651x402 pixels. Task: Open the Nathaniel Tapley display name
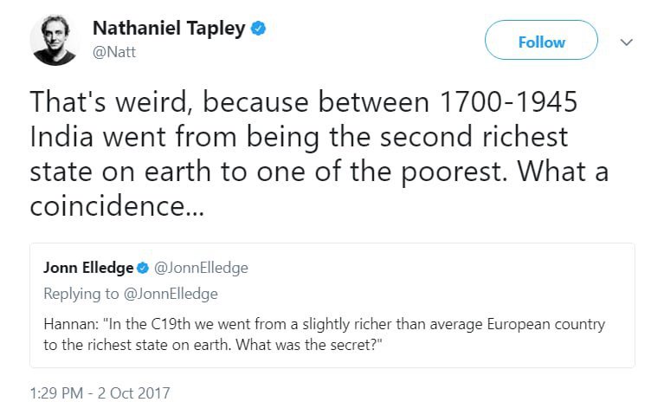169,29
